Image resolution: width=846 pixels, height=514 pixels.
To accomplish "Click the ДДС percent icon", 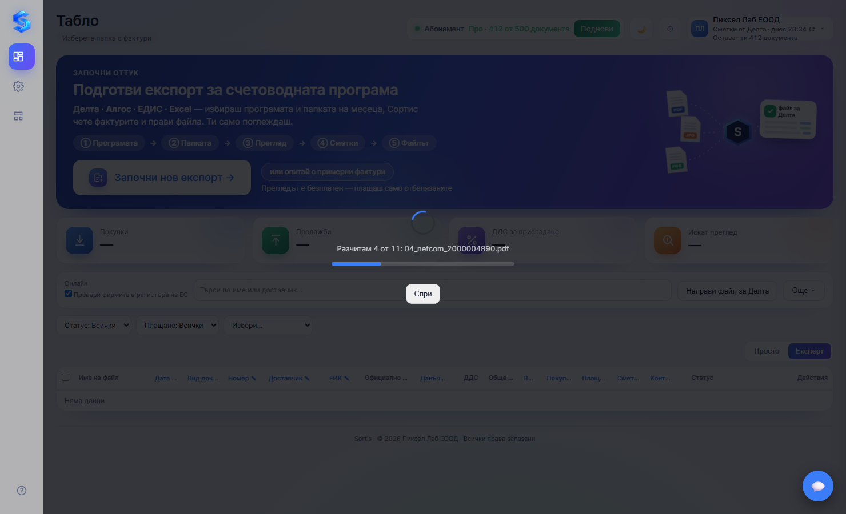I will click(472, 240).
